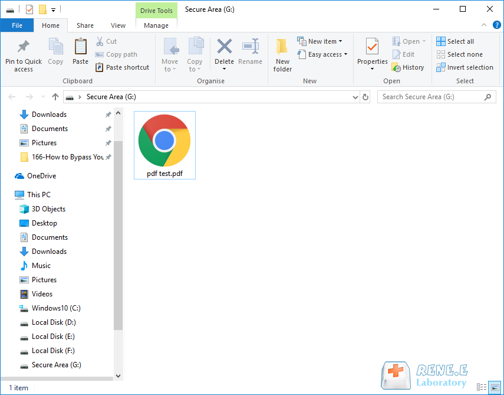
Task: Open the Music folder
Action: click(35, 266)
